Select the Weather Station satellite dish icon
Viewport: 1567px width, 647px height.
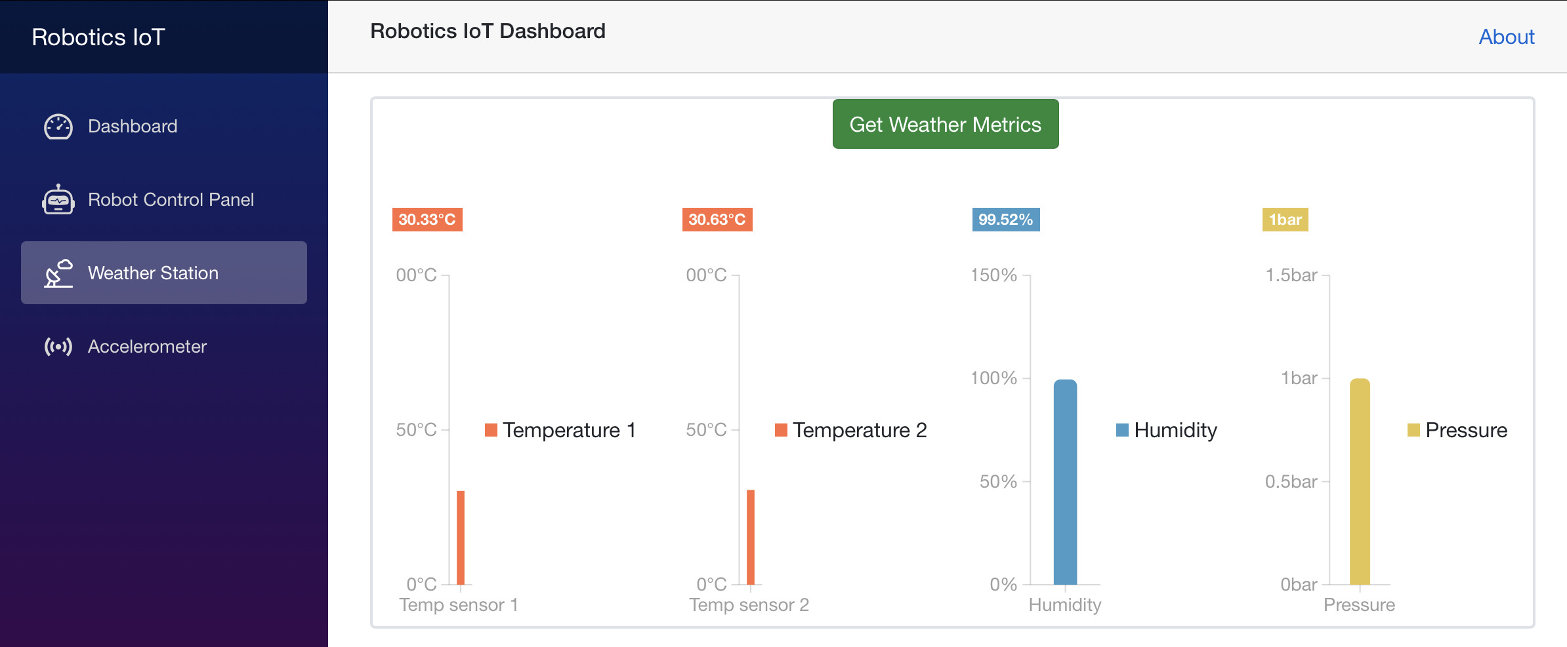[58, 273]
